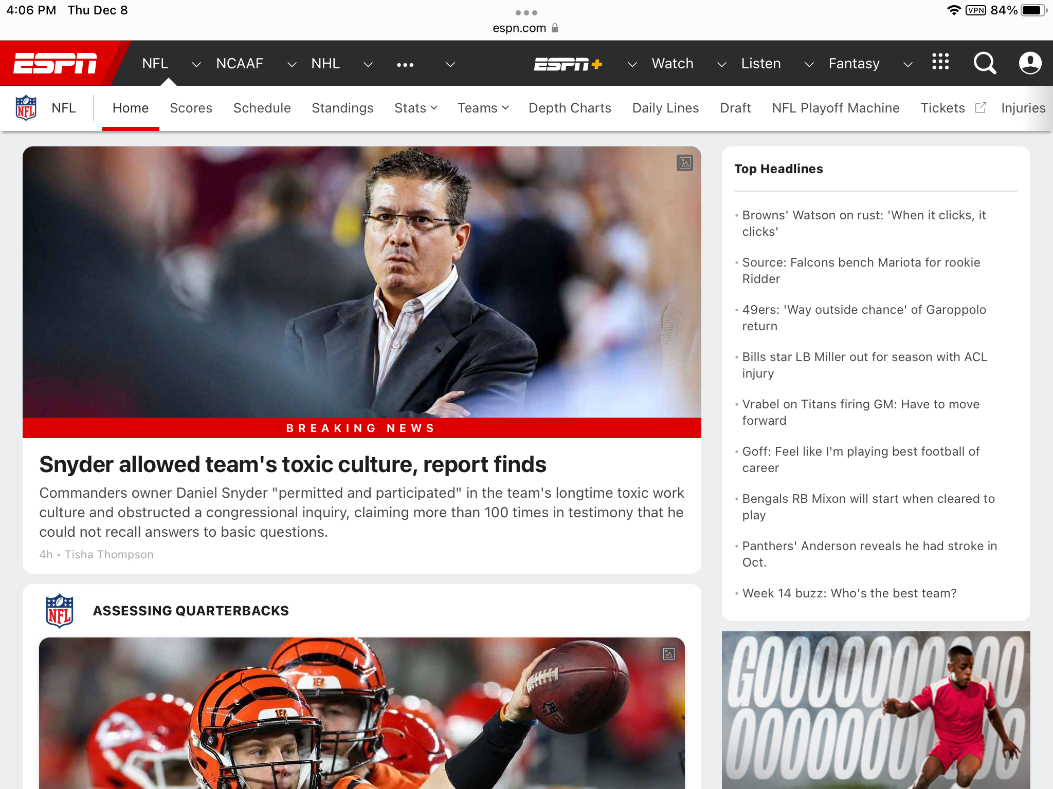The height and width of the screenshot is (789, 1053).
Task: Switch to the Scores tab
Action: click(191, 108)
